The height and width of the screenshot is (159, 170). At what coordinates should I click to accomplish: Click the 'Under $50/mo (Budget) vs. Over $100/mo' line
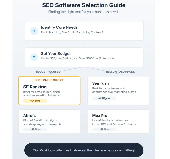78,58
